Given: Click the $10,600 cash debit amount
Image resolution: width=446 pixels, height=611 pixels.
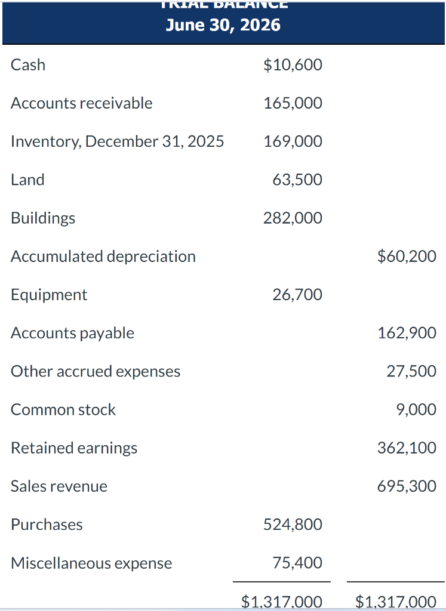Looking at the screenshot, I should 293,64.
